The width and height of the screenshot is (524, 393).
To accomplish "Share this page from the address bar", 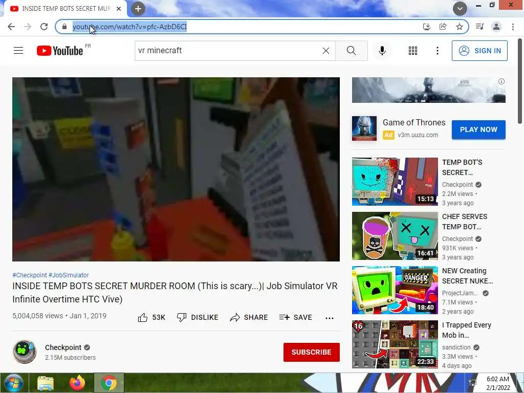I will coord(443,27).
